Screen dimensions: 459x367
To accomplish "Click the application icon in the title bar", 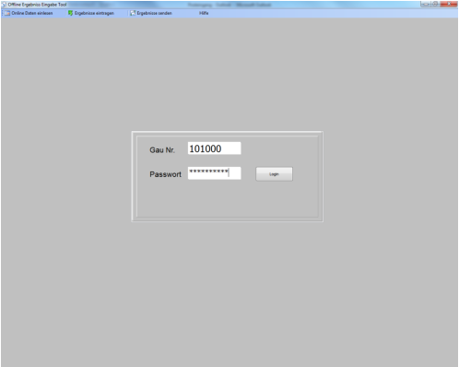I will click(4, 5).
